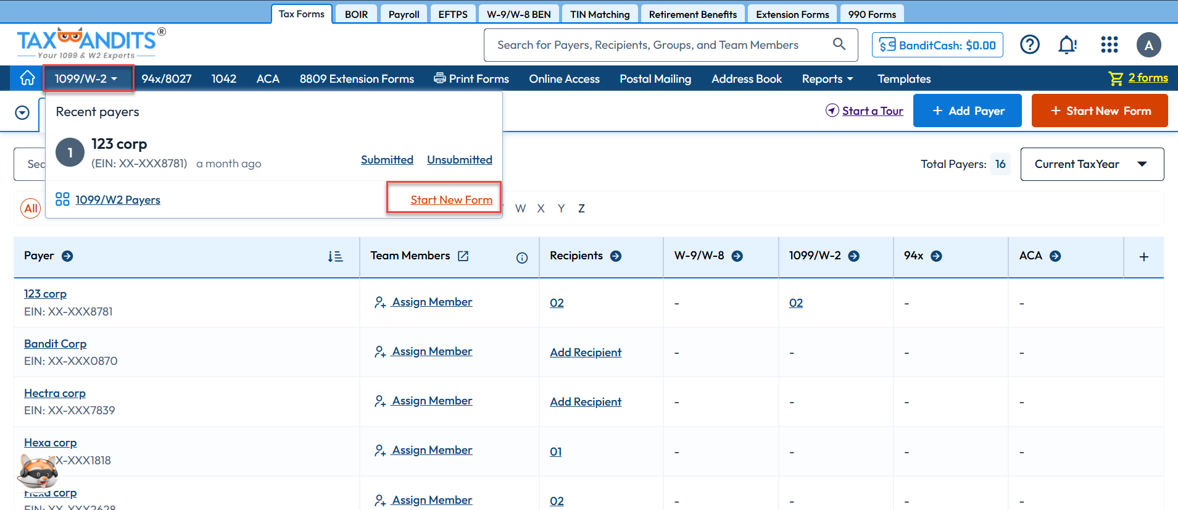Viewport: 1178px width, 510px height.
Task: Open 1099/W-2 count 02 for 123 corp
Action: coord(796,303)
